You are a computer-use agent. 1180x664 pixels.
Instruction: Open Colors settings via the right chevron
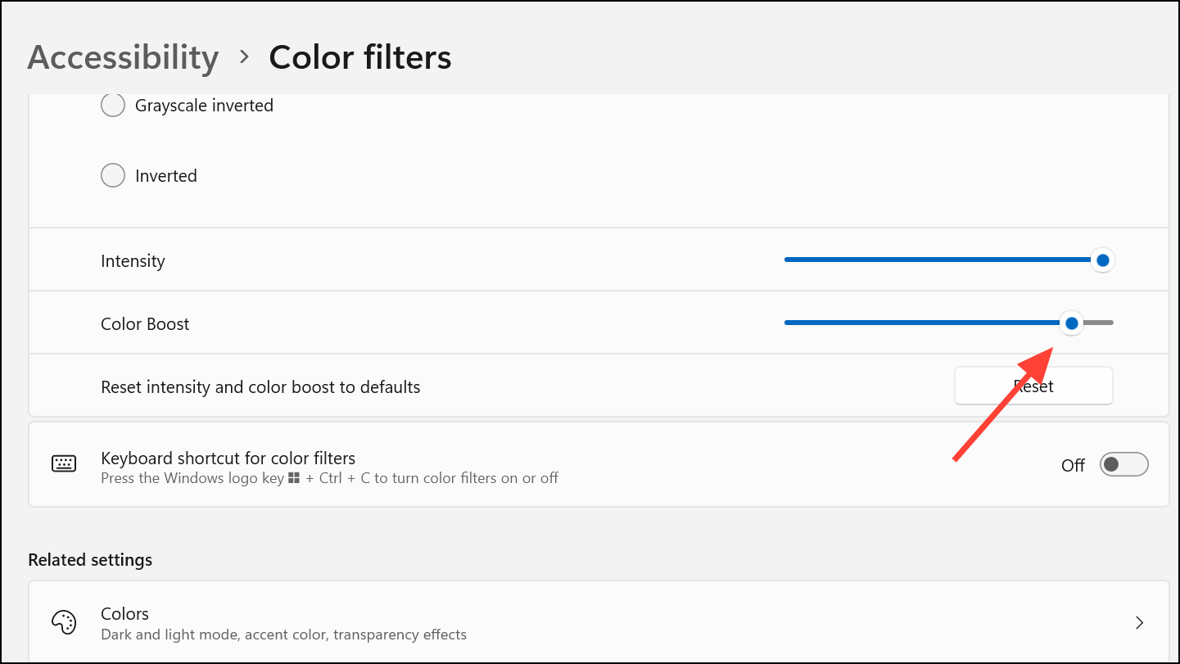click(1139, 623)
